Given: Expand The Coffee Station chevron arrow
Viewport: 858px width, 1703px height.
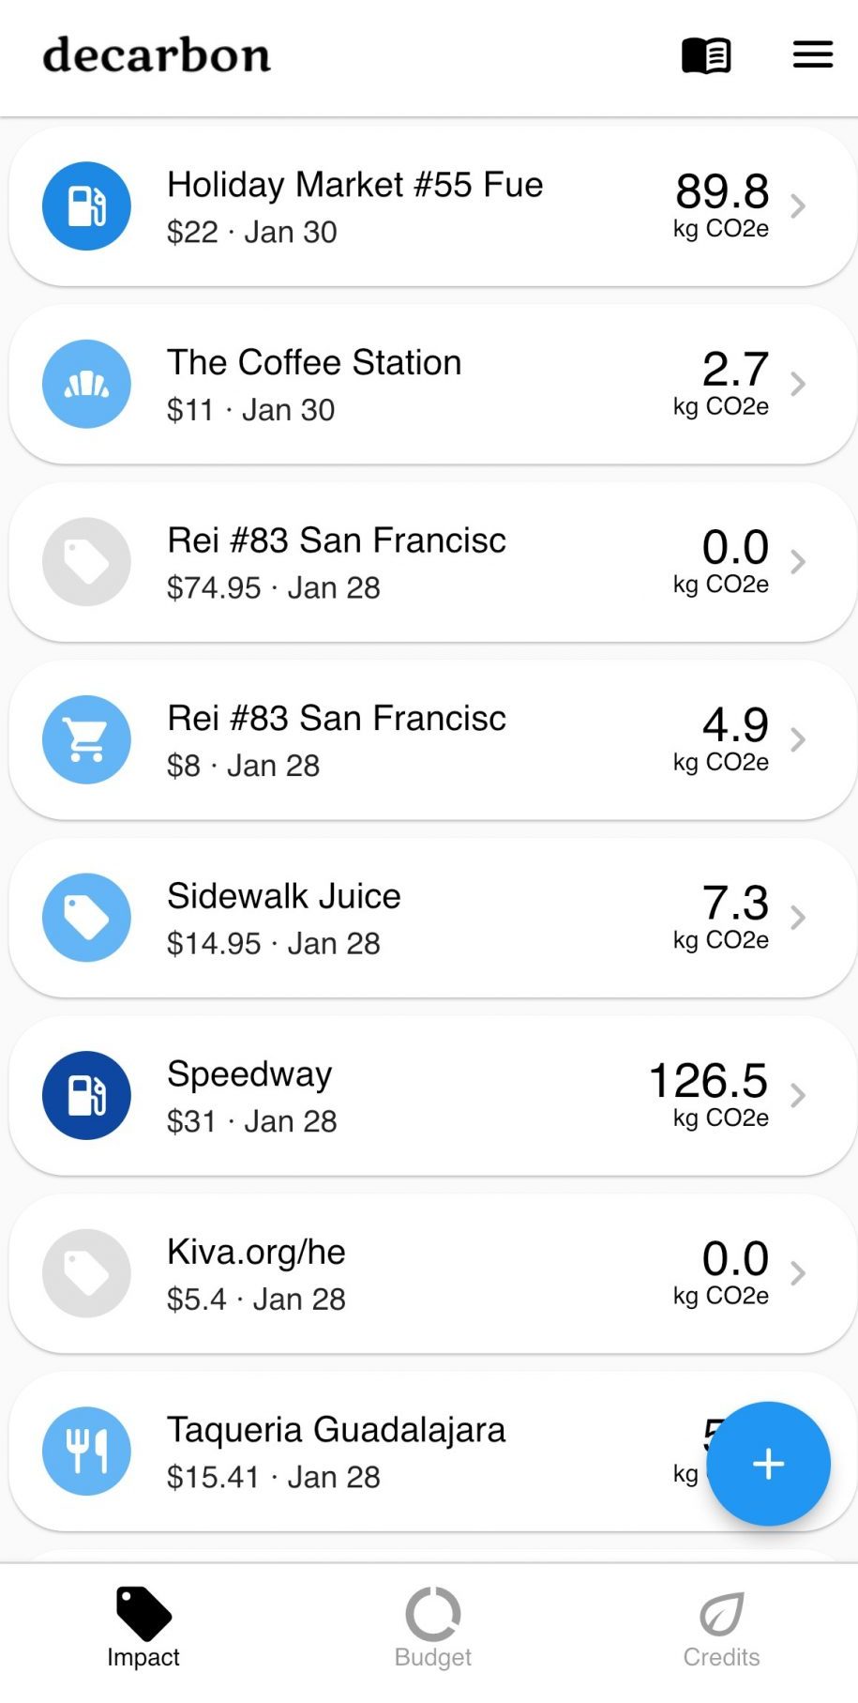Looking at the screenshot, I should click(798, 384).
